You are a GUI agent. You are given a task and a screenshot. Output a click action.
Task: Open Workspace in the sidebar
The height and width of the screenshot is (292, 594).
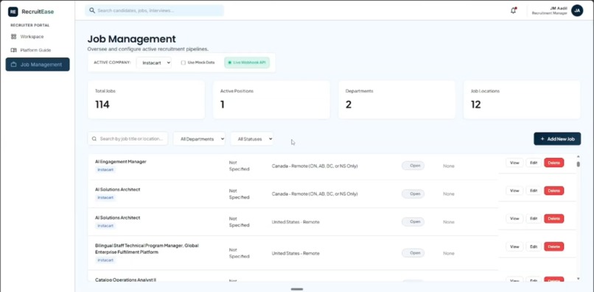38,37
